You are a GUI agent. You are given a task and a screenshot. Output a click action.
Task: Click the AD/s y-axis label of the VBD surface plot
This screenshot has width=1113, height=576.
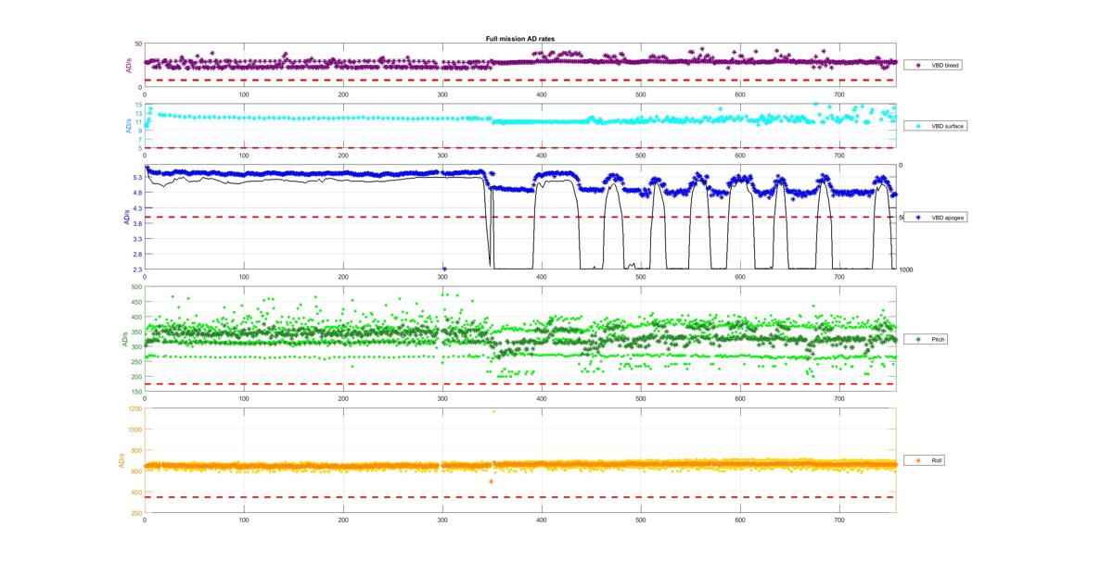128,126
